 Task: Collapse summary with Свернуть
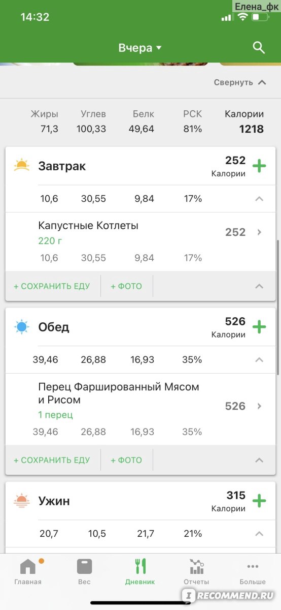240,82
